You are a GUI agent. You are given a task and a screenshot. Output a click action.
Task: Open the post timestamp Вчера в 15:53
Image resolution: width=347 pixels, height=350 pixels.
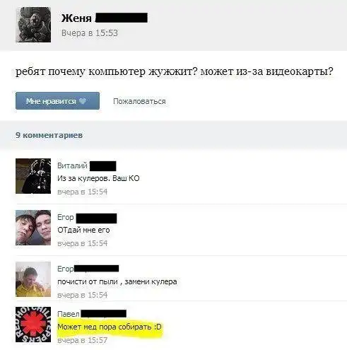(90, 33)
